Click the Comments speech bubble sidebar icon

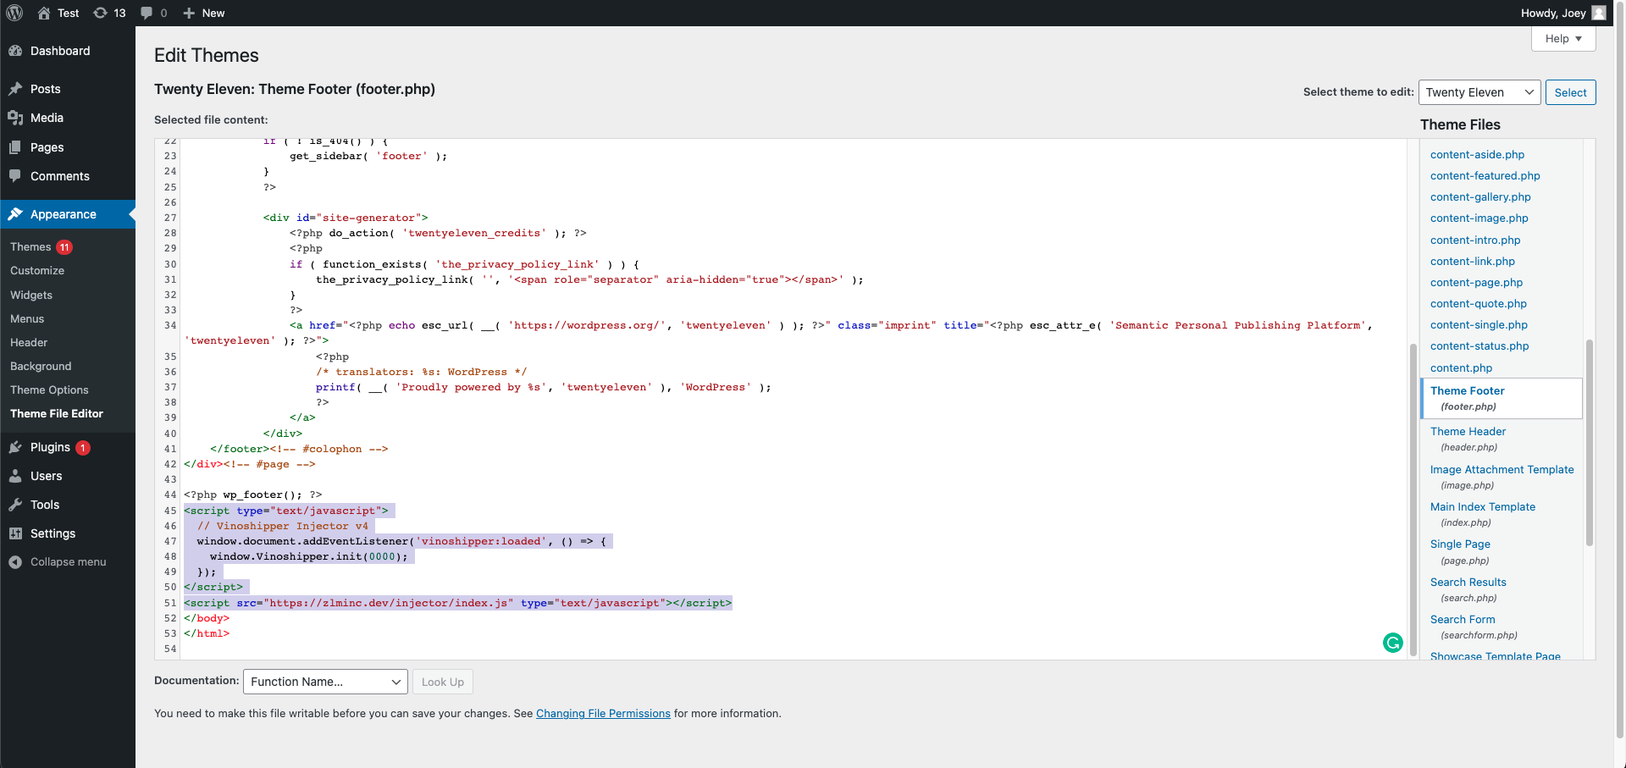[x=15, y=176]
